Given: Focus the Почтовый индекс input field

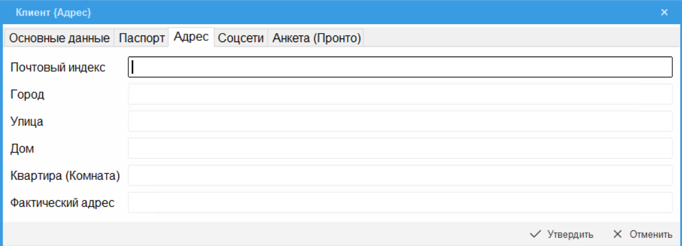Looking at the screenshot, I should tap(400, 67).
